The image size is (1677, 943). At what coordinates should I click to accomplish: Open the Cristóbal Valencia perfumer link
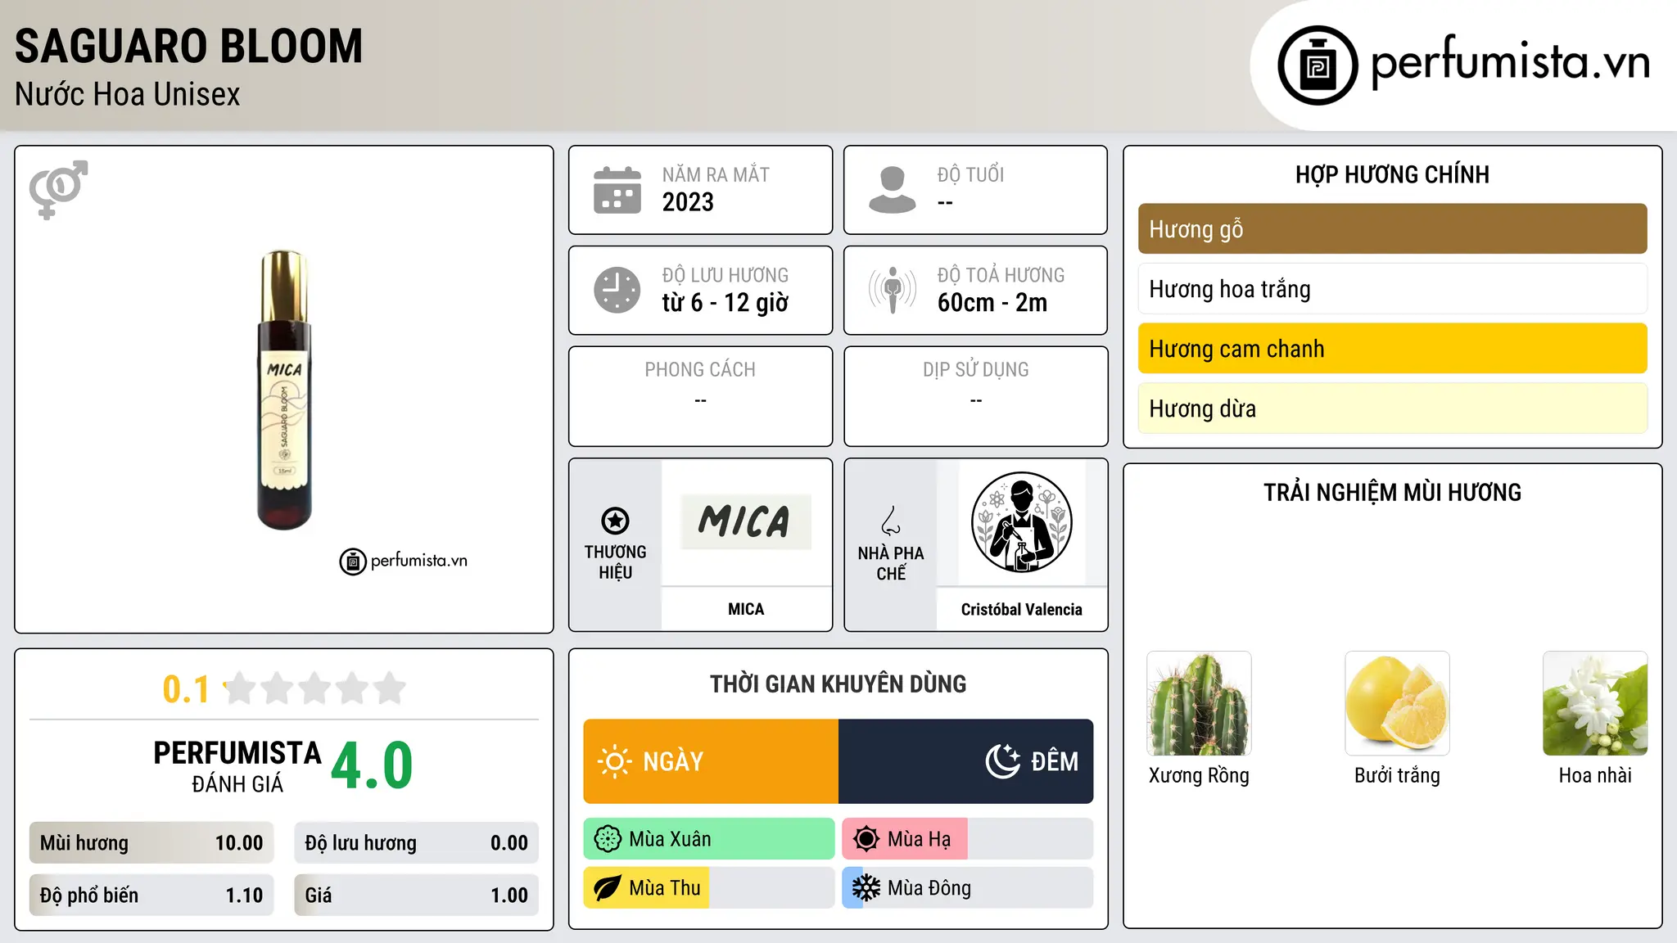coord(1021,609)
